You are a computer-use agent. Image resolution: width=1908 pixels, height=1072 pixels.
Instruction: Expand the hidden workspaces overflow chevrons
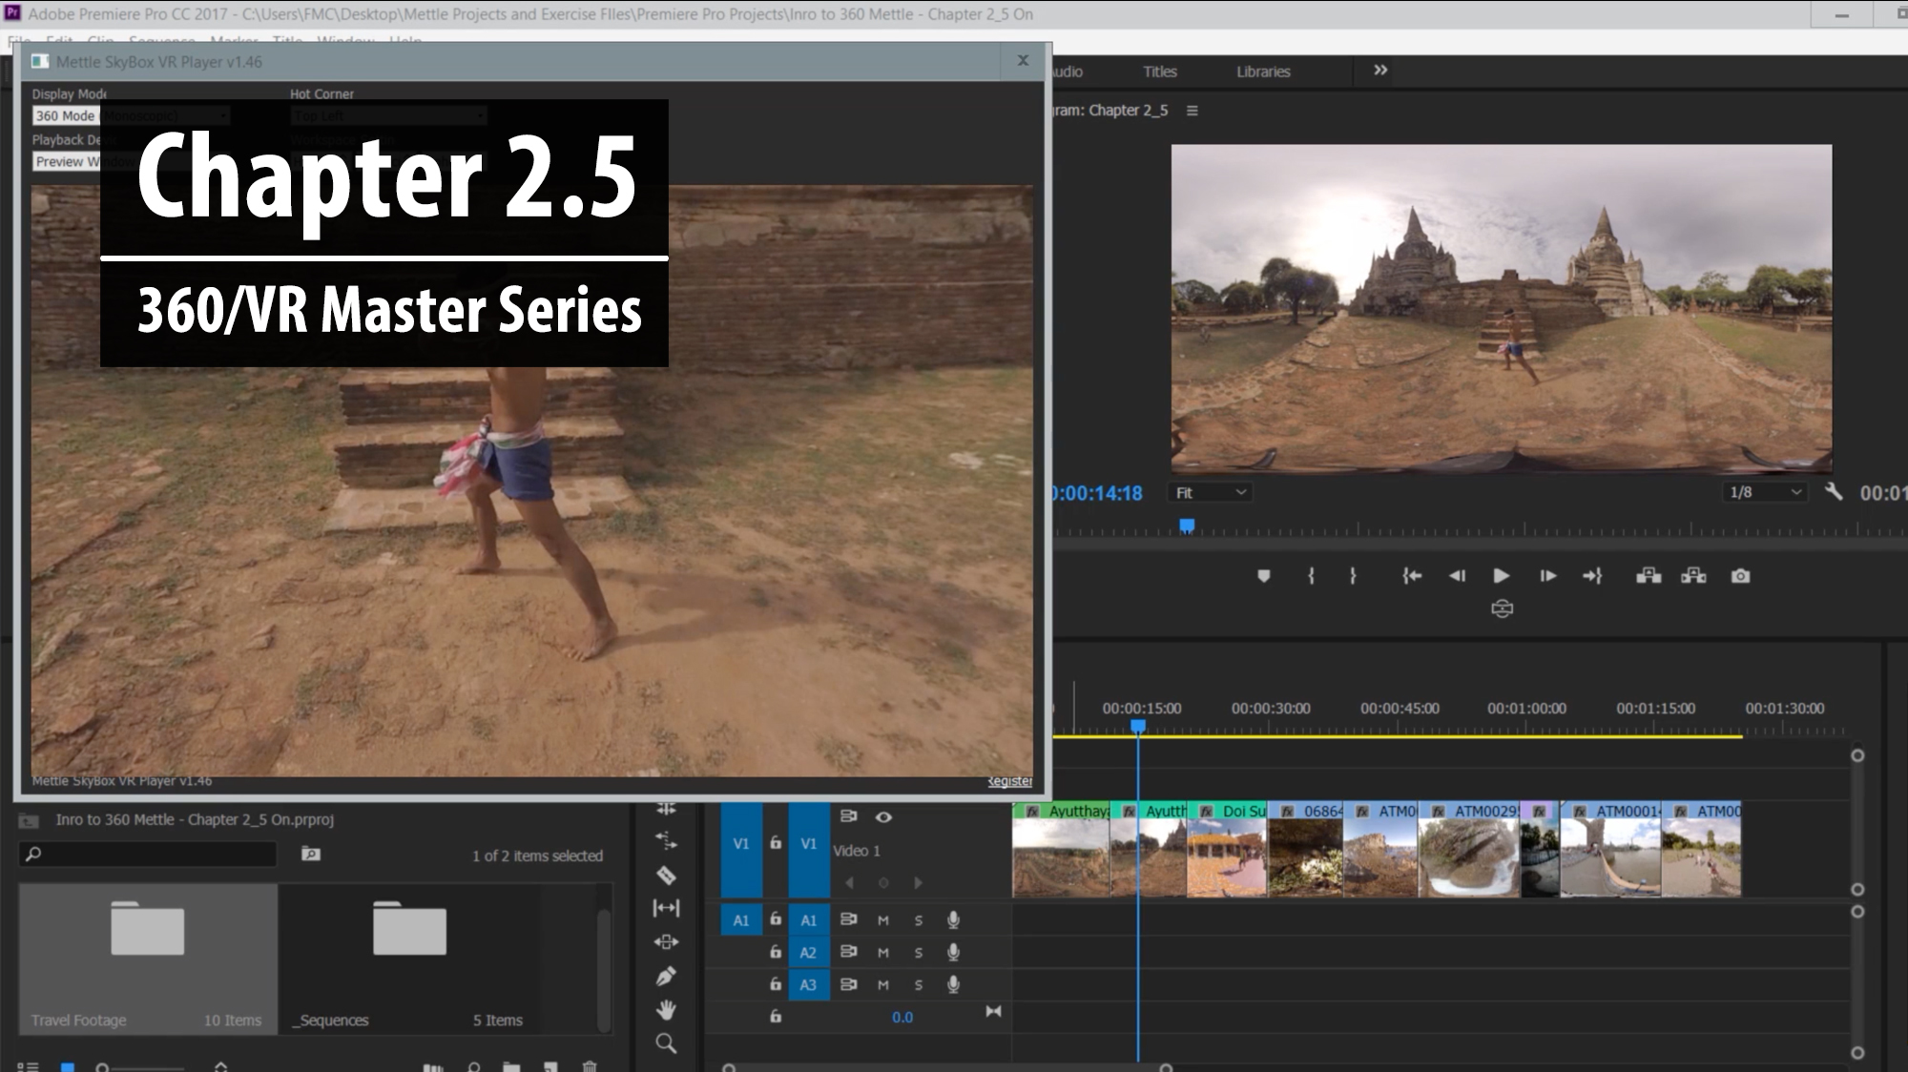click(1380, 71)
